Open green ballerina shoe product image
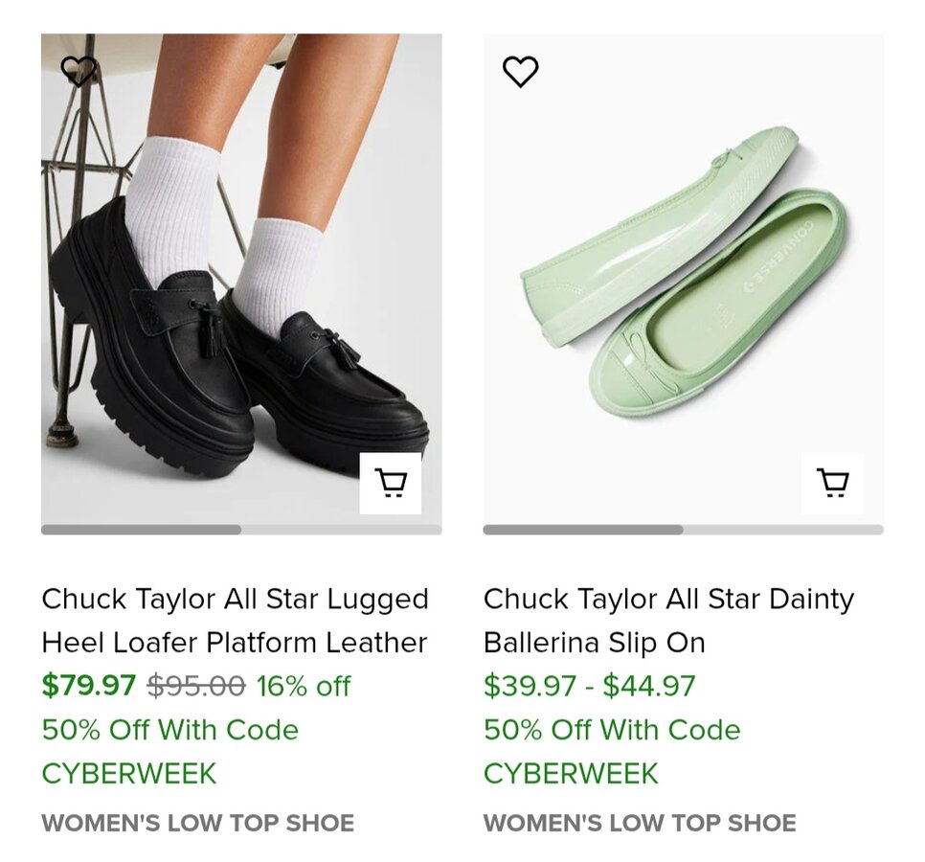This screenshot has width=925, height=862. [x=683, y=279]
